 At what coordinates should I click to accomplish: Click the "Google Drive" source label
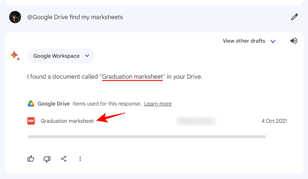(x=54, y=104)
